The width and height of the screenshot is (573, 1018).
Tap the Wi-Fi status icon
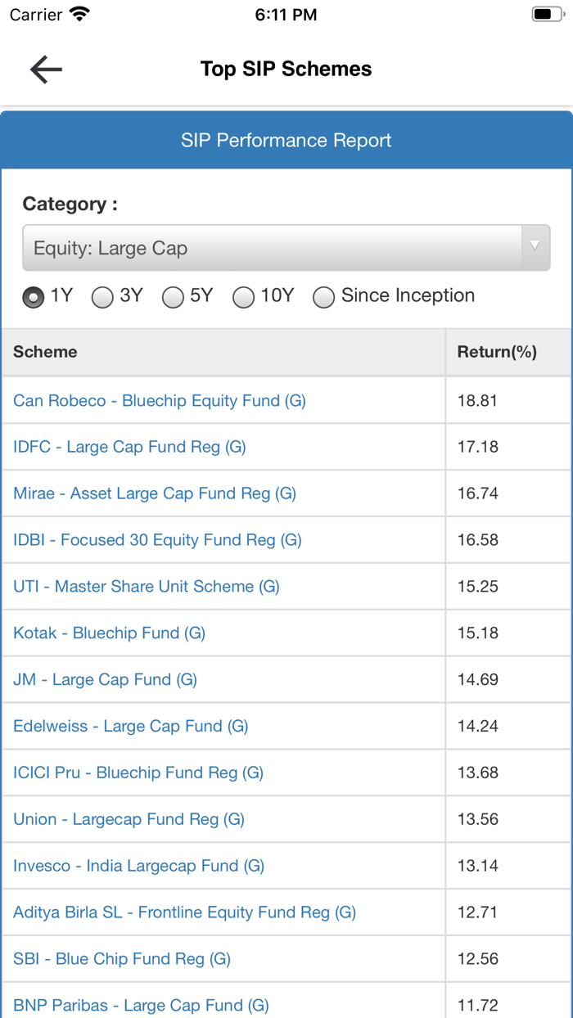79,15
